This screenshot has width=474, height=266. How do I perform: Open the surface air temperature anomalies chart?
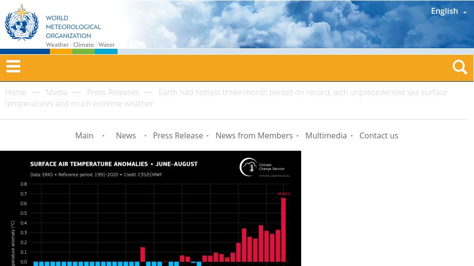(x=151, y=208)
